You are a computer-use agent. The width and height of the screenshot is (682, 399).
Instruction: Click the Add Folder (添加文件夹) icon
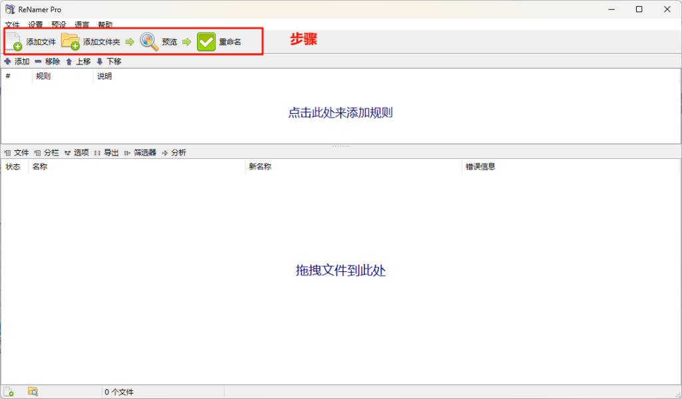point(71,42)
